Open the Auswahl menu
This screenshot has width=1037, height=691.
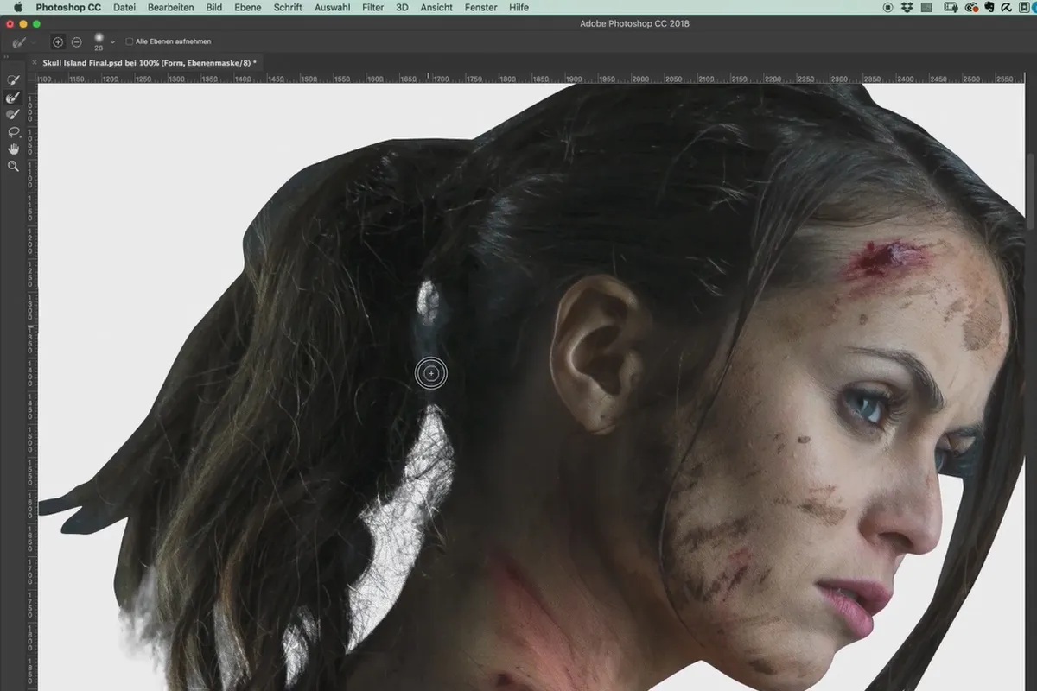point(333,7)
